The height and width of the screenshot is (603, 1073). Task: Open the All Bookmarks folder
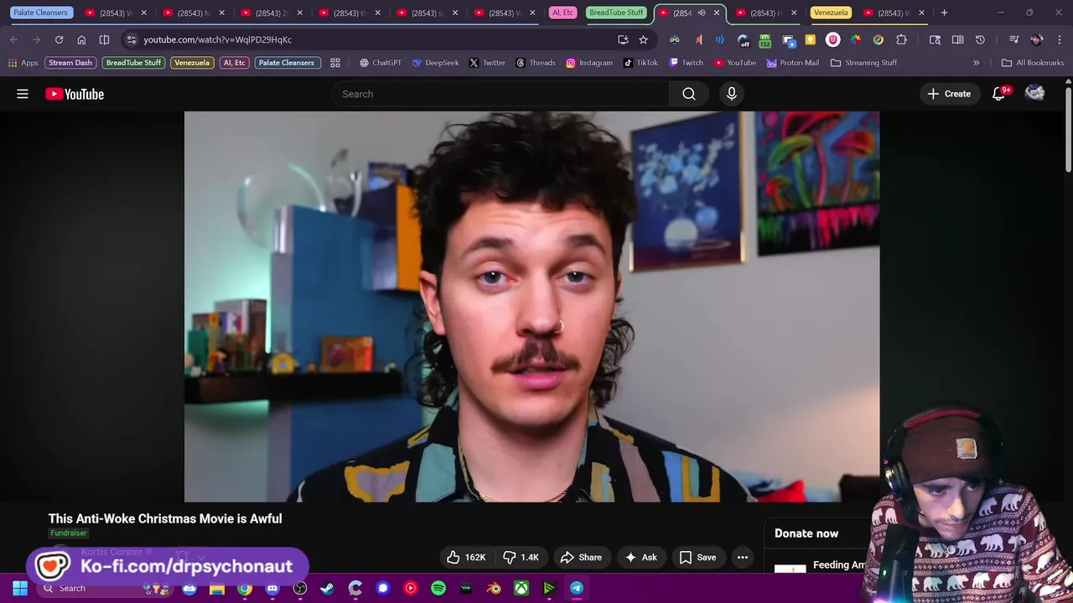tap(1033, 63)
